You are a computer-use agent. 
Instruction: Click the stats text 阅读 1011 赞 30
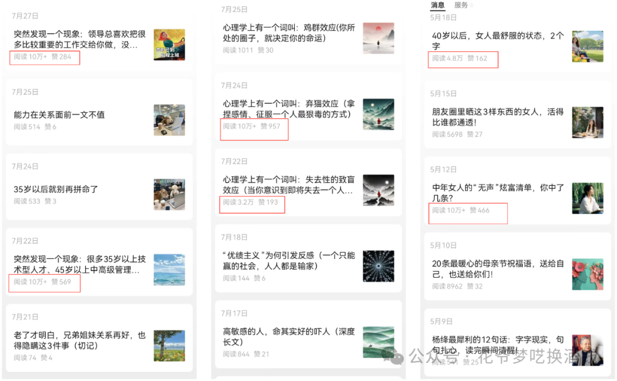248,50
